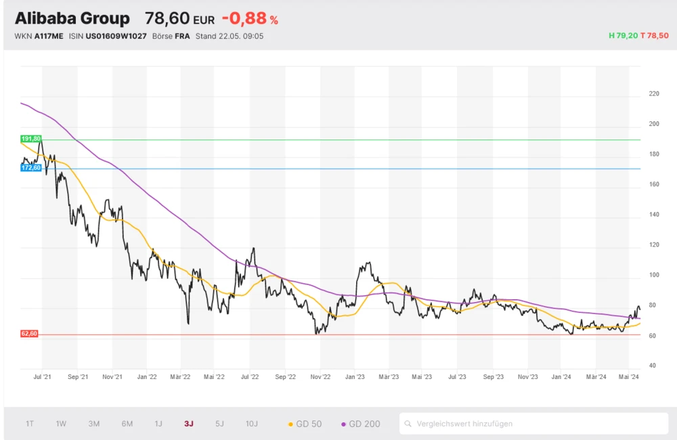Switch chart to the 1W range
Viewport: 677px width, 440px height.
[61, 424]
